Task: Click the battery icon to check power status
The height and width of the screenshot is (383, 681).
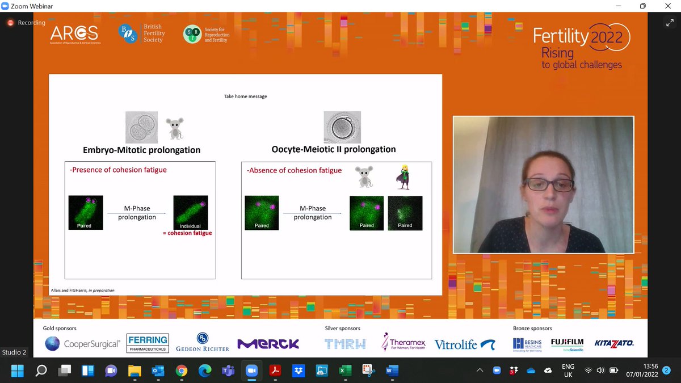Action: (x=613, y=371)
